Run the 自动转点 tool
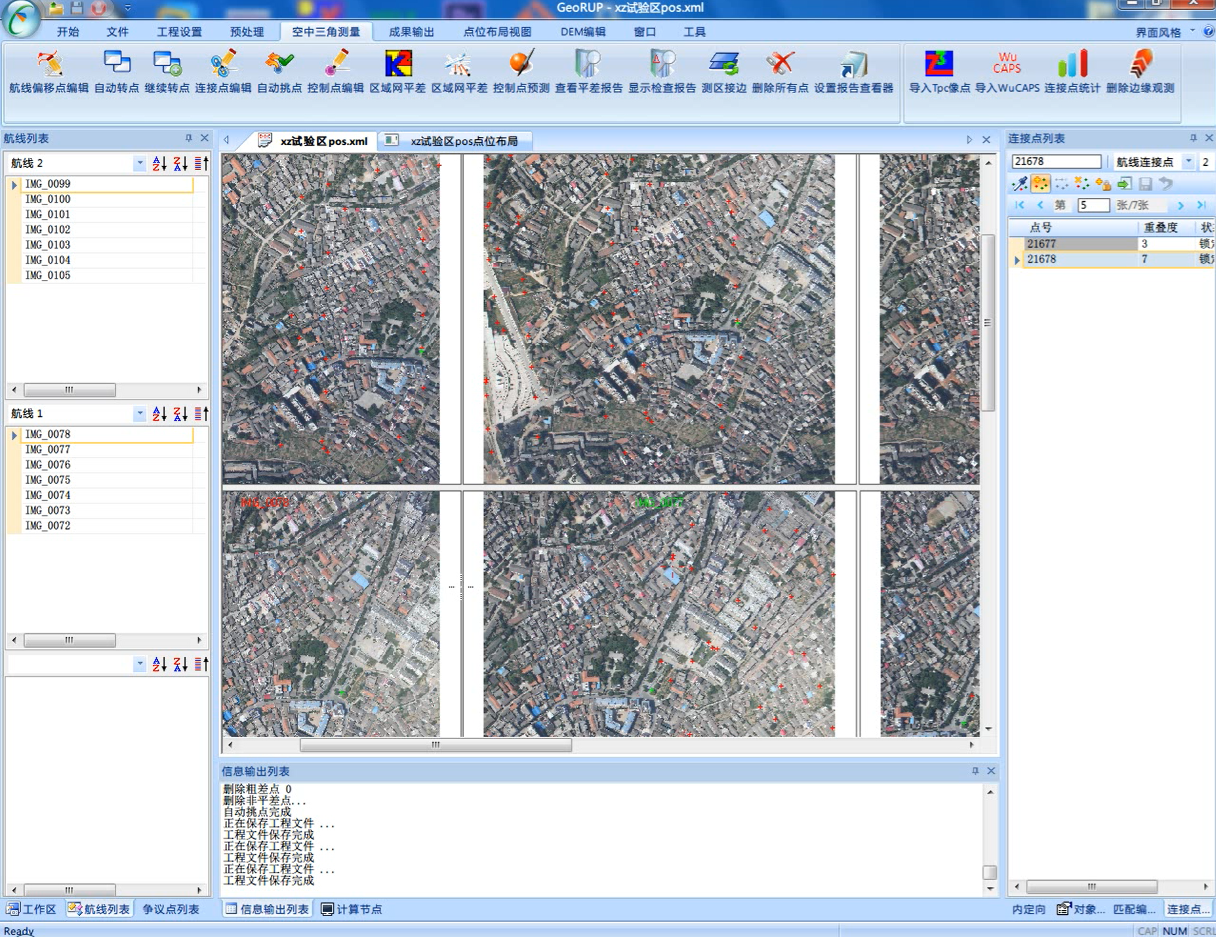Viewport: 1216px width, 937px height. pyautogui.click(x=117, y=71)
